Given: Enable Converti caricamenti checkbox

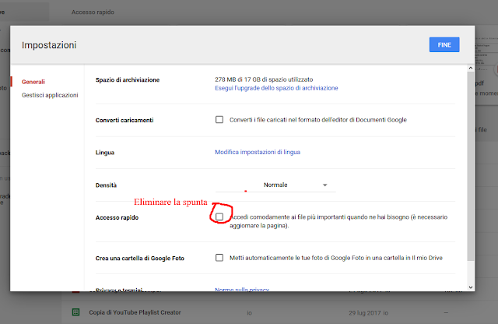Looking at the screenshot, I should point(219,119).
